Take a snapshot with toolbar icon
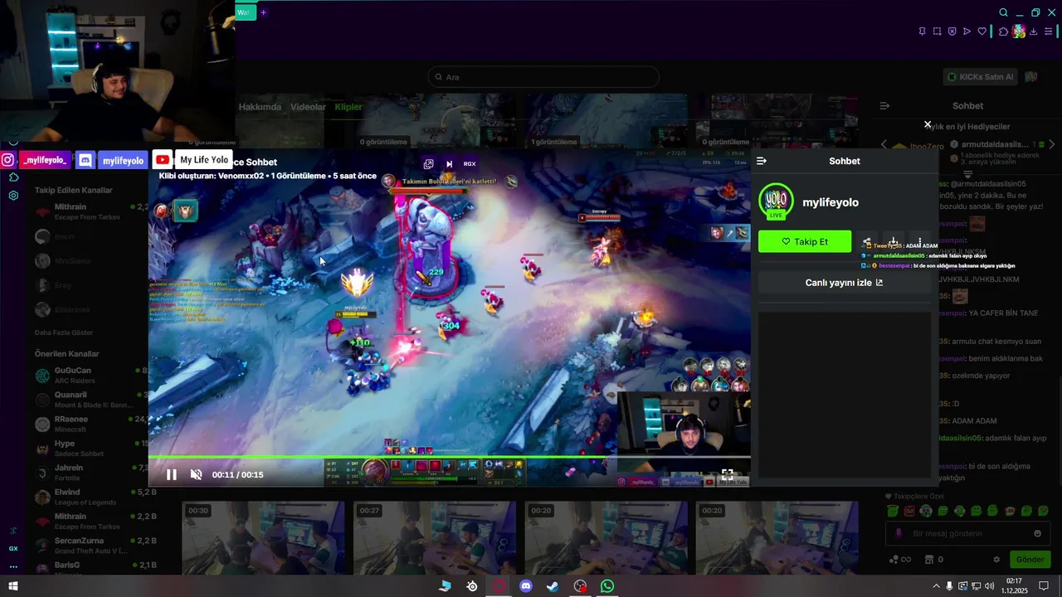This screenshot has width=1062, height=597. coord(937,32)
